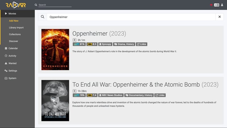This screenshot has height=128, width=227.
Task: Click the IMDb 7.4 rating badge
Action: click(92, 95)
